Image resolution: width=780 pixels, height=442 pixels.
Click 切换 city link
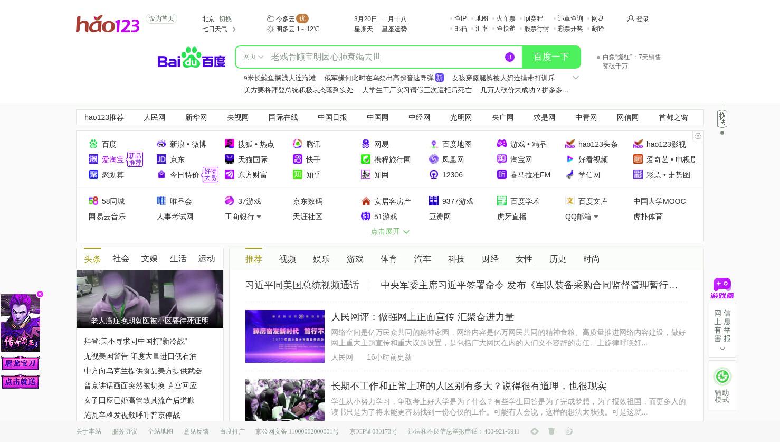pyautogui.click(x=225, y=18)
